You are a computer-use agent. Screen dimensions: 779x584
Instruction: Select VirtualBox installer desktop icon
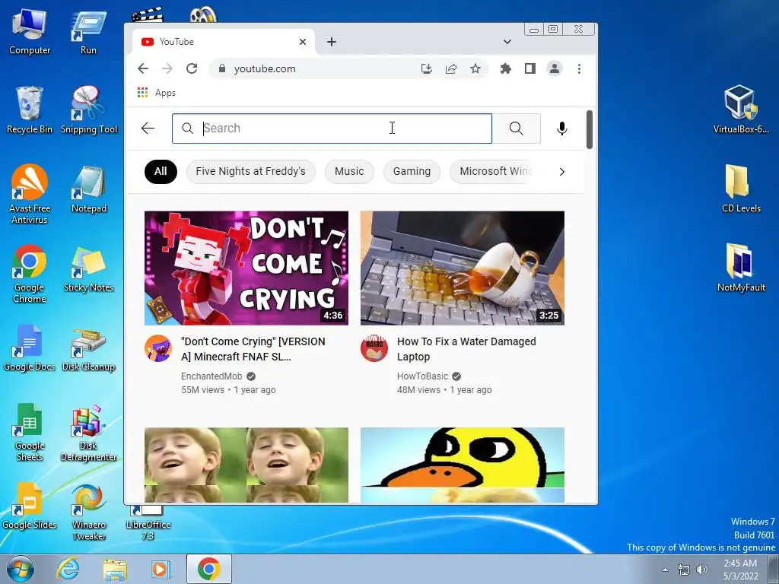(x=741, y=109)
